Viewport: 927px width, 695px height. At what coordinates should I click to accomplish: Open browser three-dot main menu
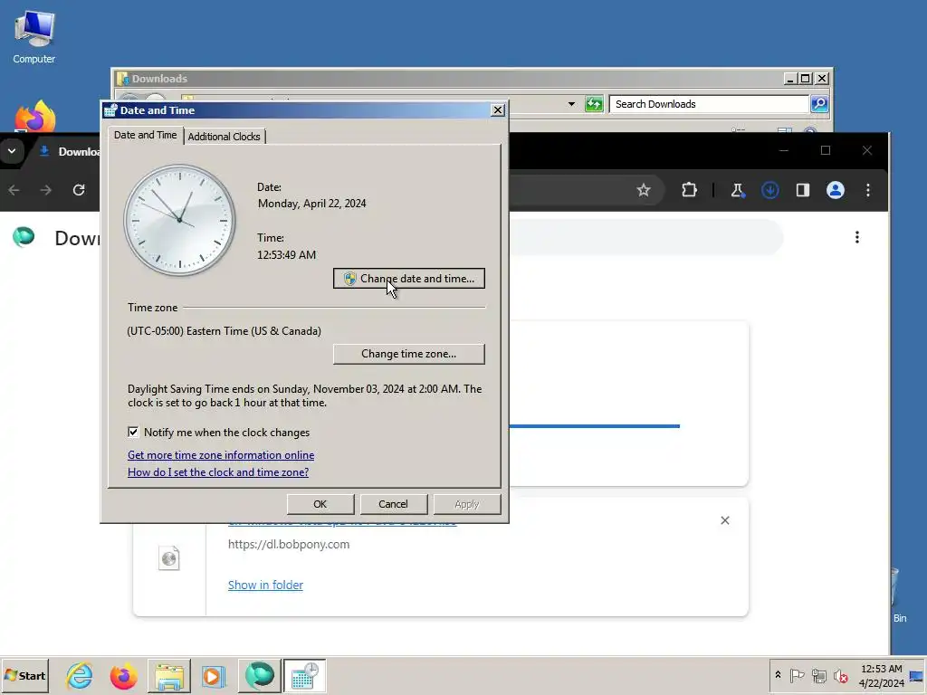pos(868,190)
